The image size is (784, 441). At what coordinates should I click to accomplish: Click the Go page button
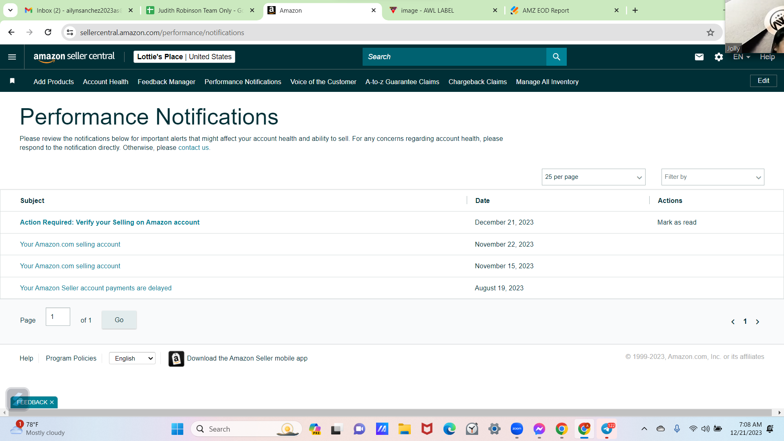[x=119, y=320]
